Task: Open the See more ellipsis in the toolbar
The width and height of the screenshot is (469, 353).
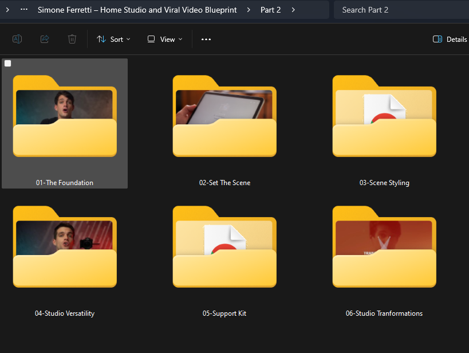Action: 206,39
